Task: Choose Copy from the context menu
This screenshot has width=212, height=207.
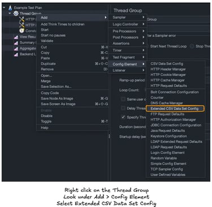Action: 72,53
